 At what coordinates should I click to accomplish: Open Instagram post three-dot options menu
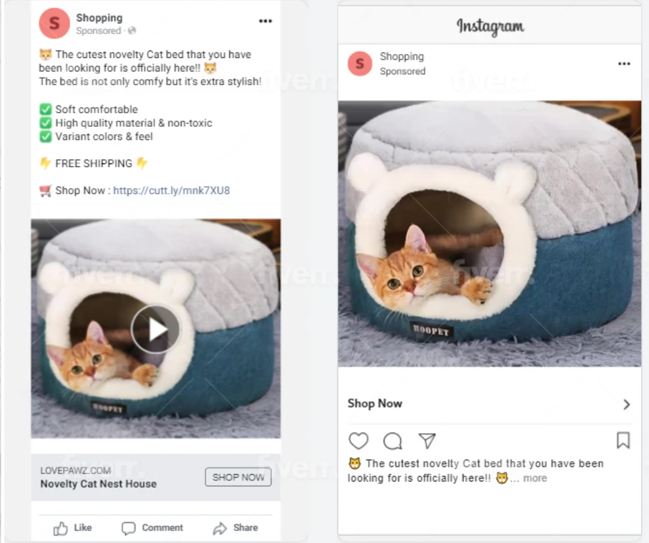(x=623, y=63)
